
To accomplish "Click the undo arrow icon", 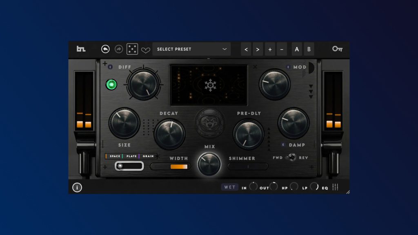I will pos(105,49).
